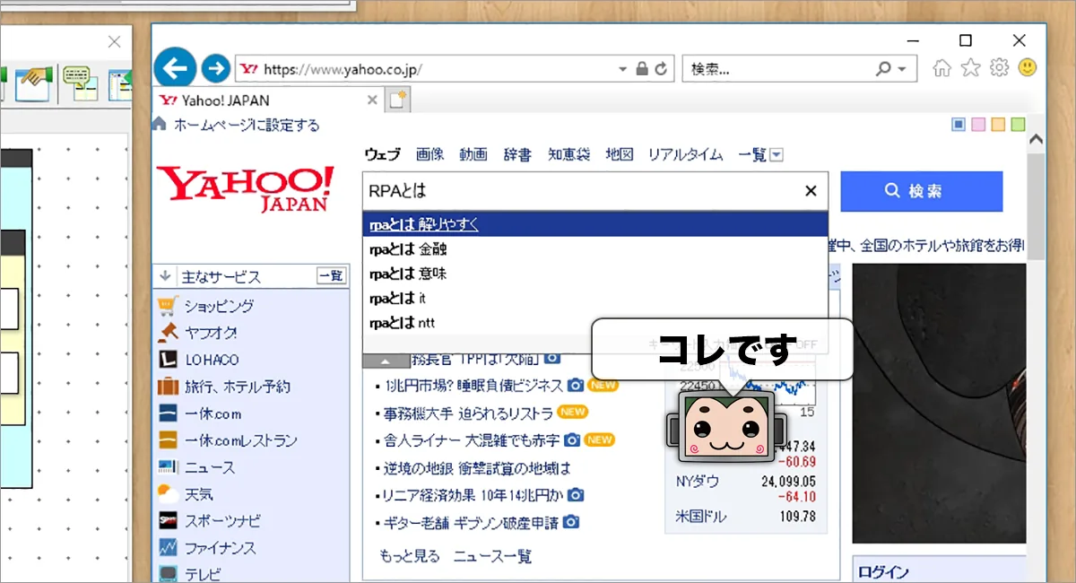
Task: Click the 天気 weather icon
Action: pyautogui.click(x=168, y=493)
